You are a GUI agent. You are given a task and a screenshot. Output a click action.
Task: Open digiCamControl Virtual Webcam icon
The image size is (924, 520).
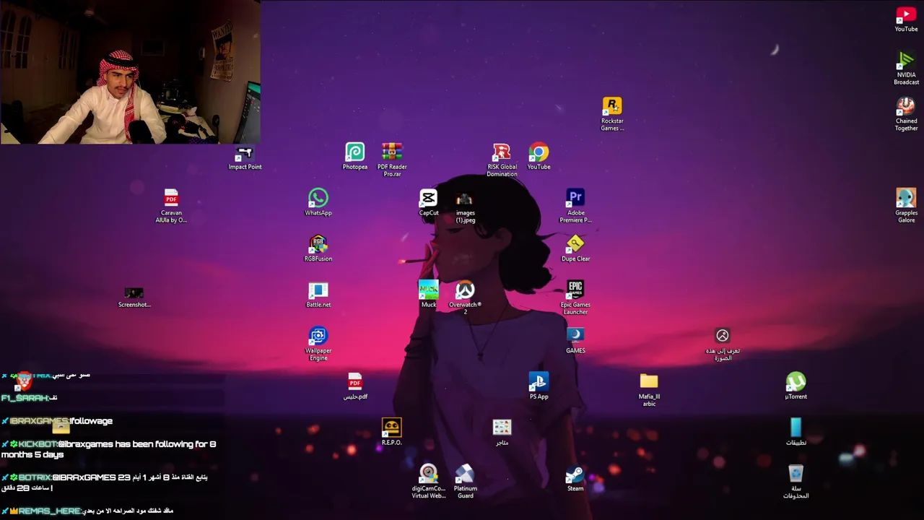[428, 481]
